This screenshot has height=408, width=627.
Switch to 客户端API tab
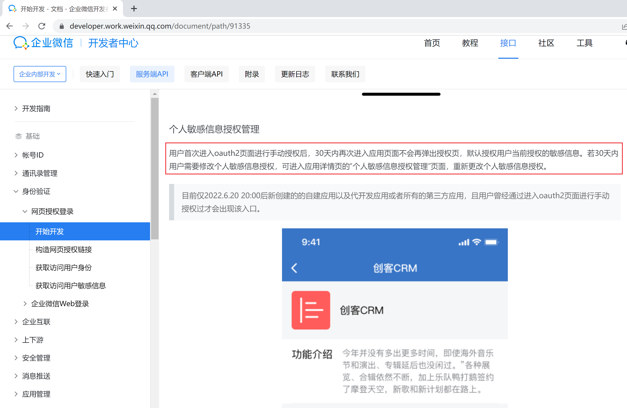206,74
